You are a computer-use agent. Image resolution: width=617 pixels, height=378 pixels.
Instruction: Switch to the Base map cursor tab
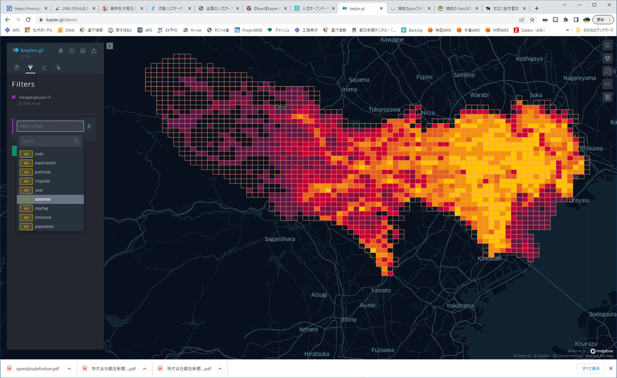click(58, 67)
